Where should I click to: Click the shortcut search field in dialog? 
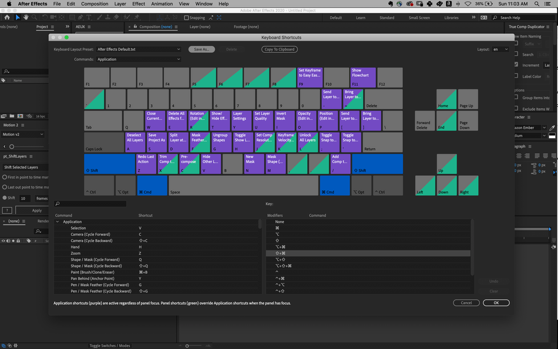point(90,204)
